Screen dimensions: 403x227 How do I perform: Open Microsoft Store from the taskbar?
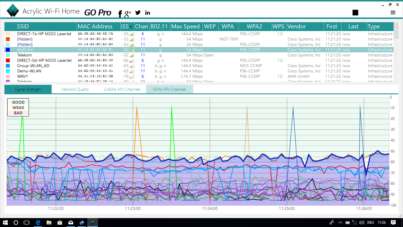[60, 222]
